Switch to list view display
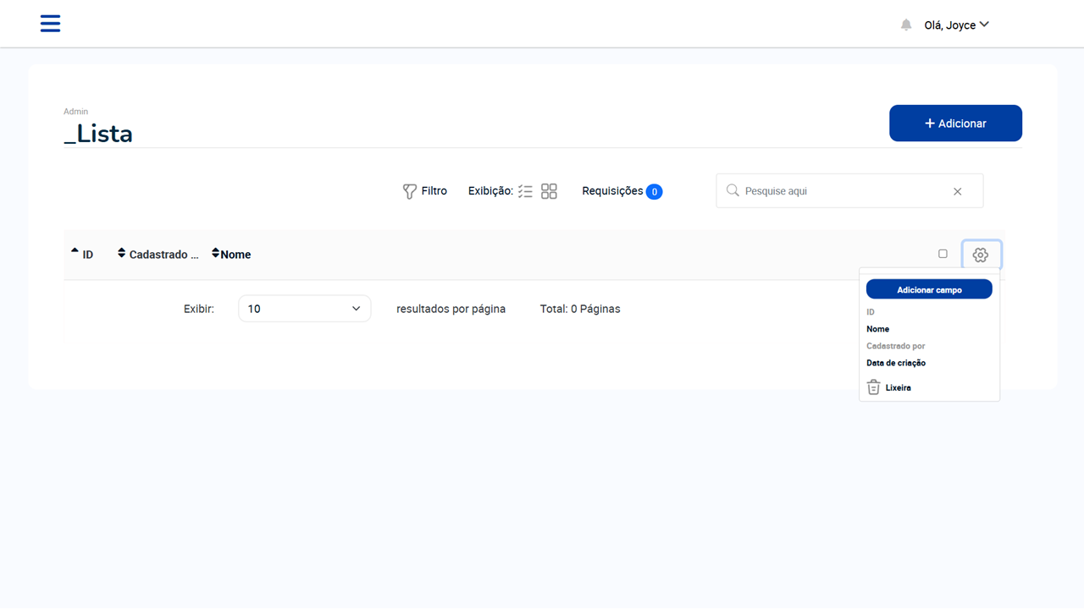This screenshot has width=1084, height=609. (525, 192)
